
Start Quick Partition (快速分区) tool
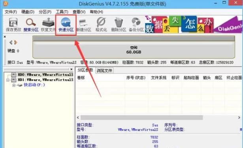click(66, 25)
